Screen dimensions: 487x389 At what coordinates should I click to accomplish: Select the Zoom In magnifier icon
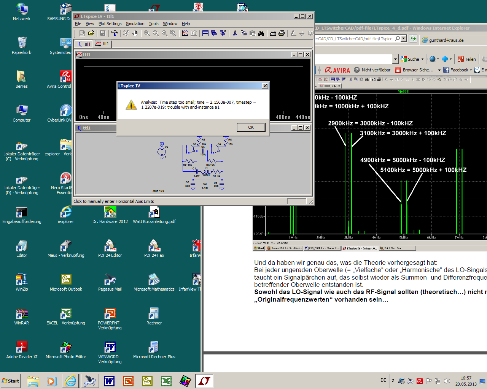(x=147, y=33)
